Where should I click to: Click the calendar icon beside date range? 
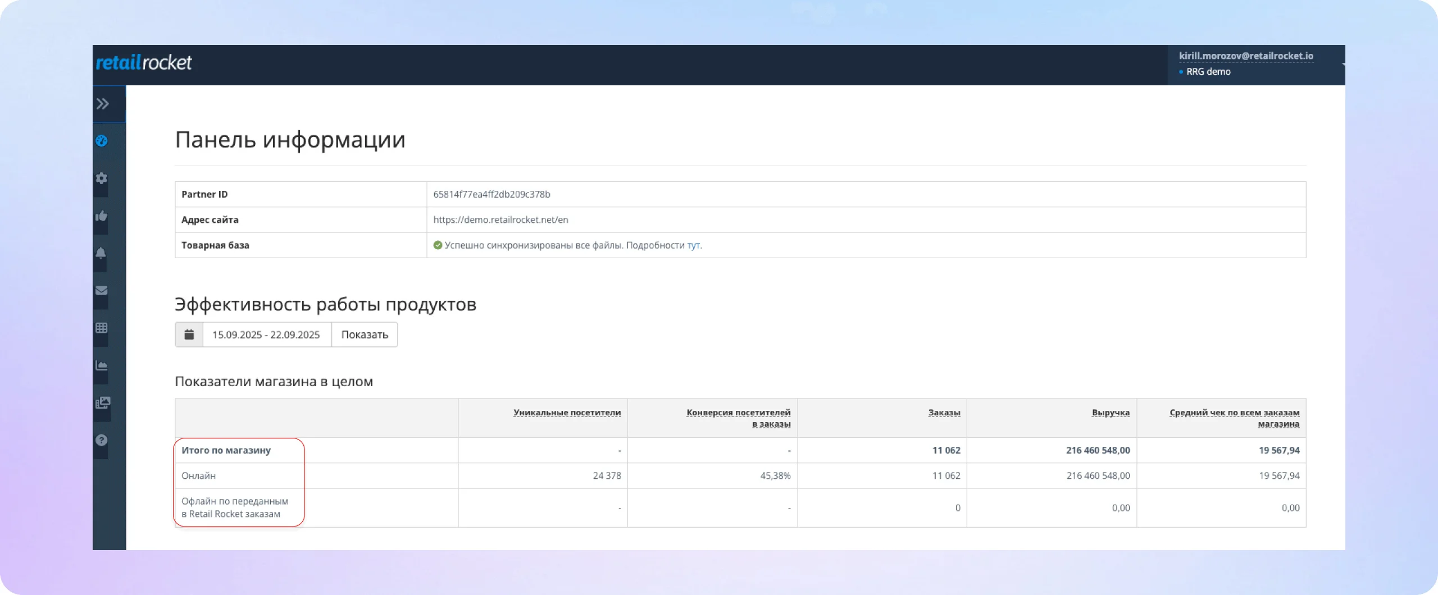click(189, 335)
